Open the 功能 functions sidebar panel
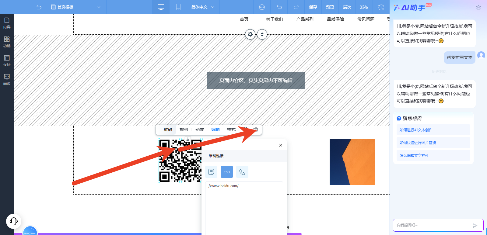 coord(7,42)
